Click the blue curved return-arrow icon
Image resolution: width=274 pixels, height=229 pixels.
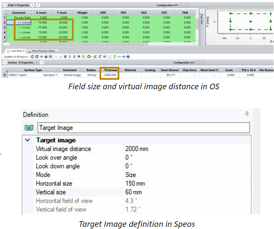100,56
